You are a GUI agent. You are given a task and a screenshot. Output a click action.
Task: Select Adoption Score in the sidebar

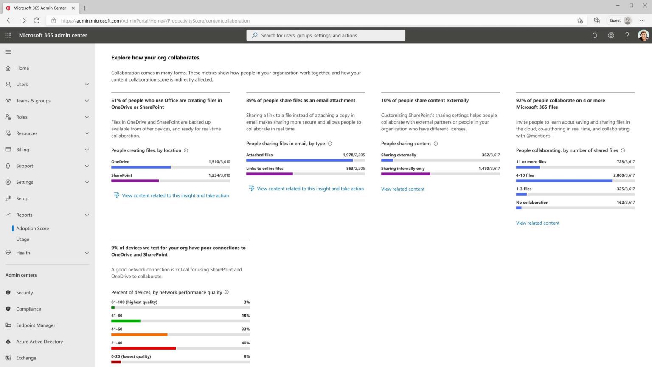pyautogui.click(x=32, y=228)
